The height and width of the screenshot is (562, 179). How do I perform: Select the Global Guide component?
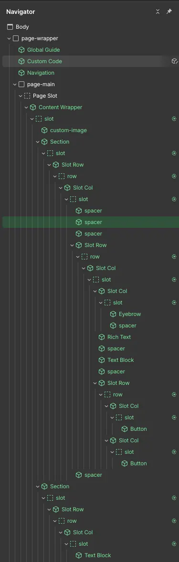point(43,50)
